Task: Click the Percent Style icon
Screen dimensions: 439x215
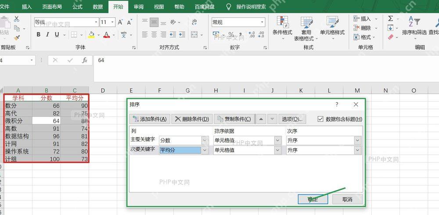Action: pyautogui.click(x=231, y=34)
